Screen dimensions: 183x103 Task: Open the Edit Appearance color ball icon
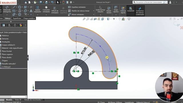pyautogui.click(x=123, y=19)
